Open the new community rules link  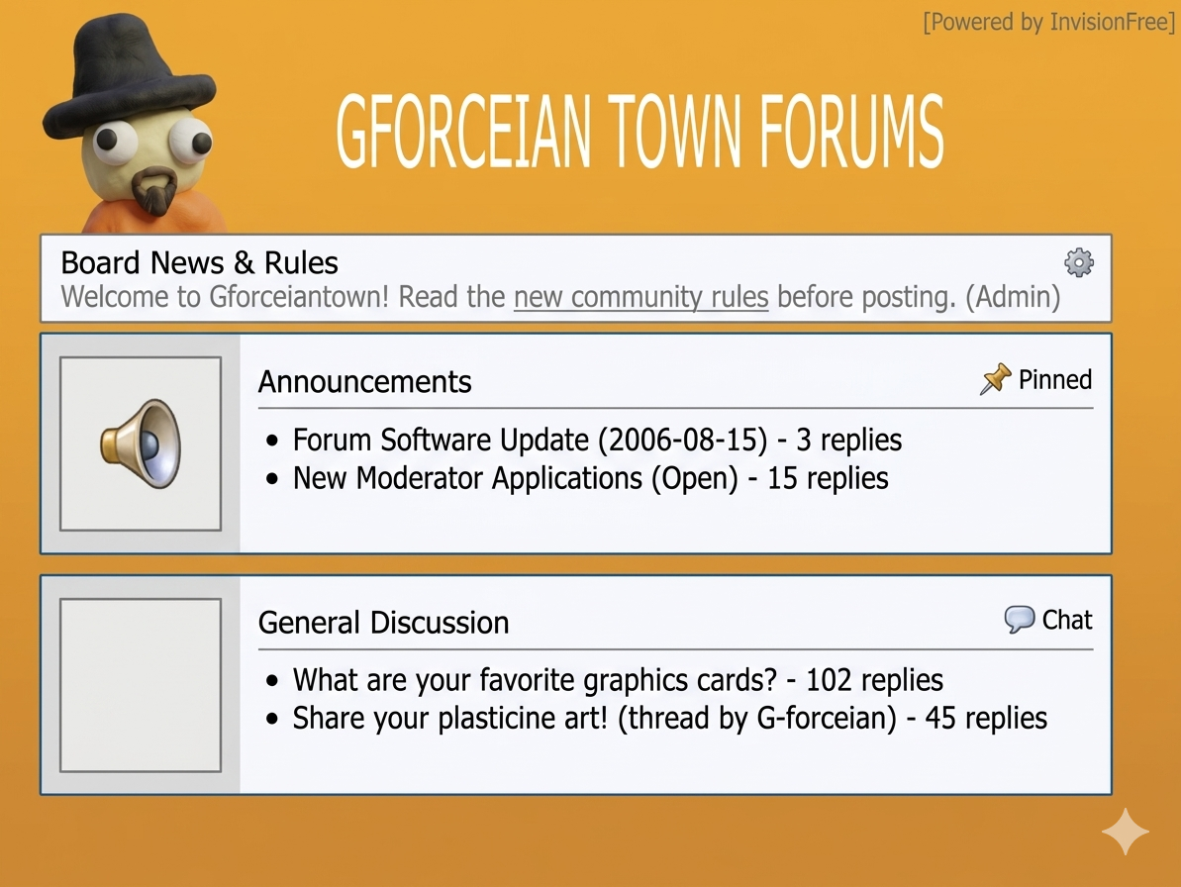tap(640, 297)
